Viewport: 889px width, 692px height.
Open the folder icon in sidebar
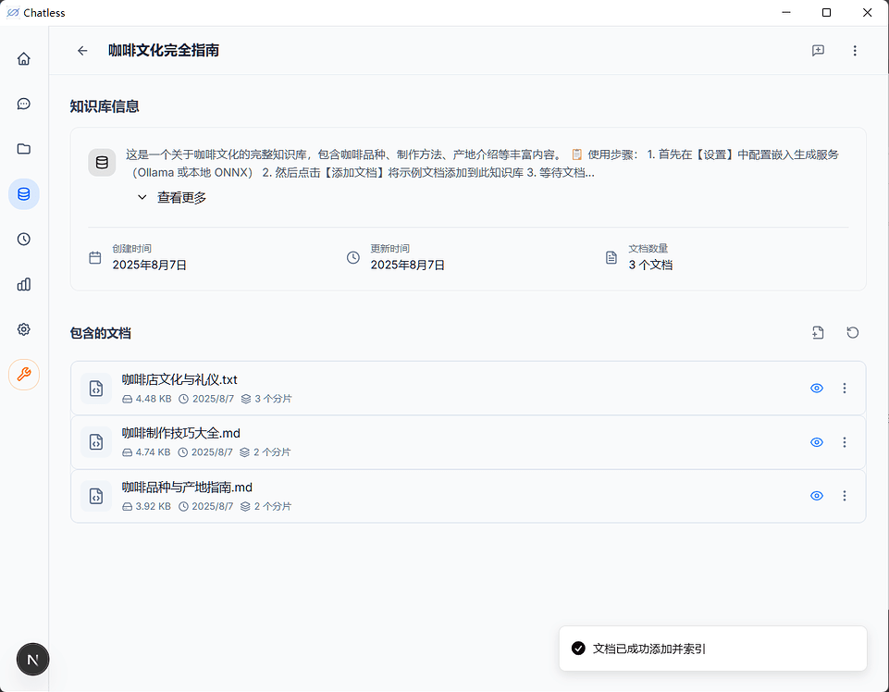pos(23,149)
